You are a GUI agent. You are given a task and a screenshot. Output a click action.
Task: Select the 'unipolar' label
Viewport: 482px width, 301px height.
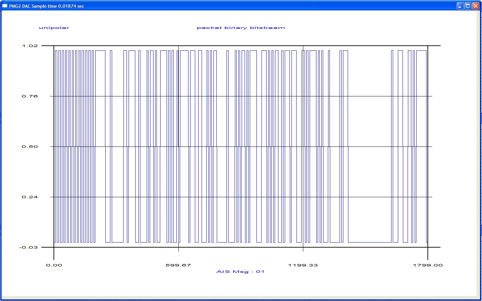point(54,28)
